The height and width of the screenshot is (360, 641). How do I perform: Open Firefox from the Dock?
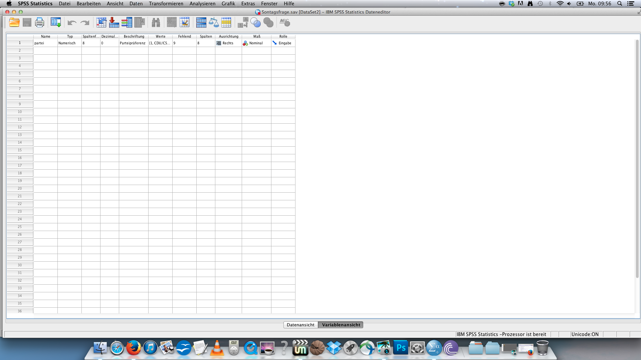pos(134,348)
